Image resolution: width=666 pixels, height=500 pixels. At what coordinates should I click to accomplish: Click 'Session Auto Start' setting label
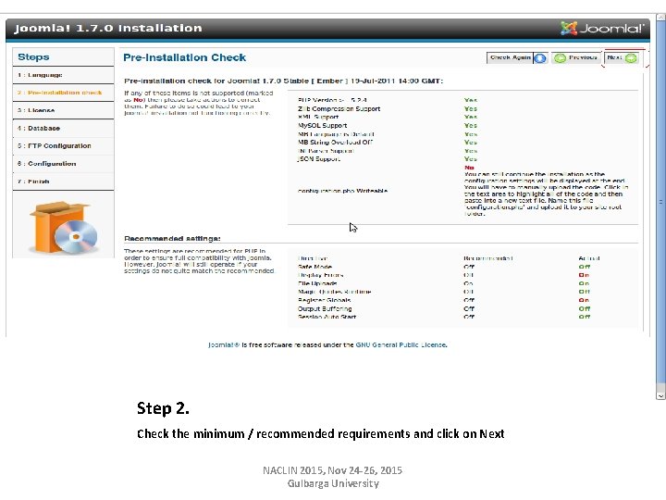(x=327, y=317)
